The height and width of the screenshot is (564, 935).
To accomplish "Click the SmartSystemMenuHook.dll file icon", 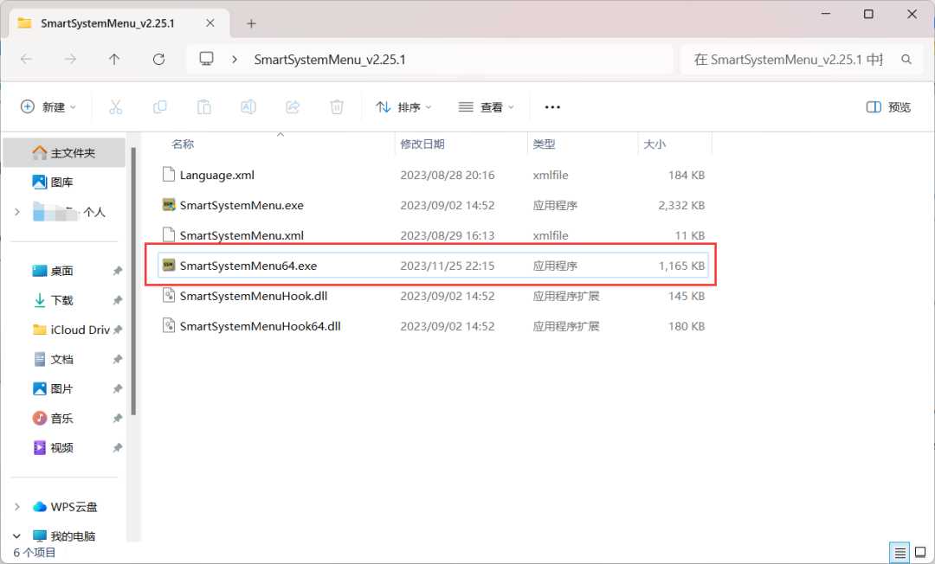I will [x=169, y=295].
